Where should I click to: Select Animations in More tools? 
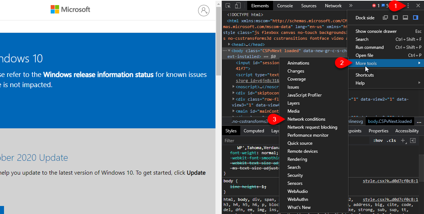[314, 63]
